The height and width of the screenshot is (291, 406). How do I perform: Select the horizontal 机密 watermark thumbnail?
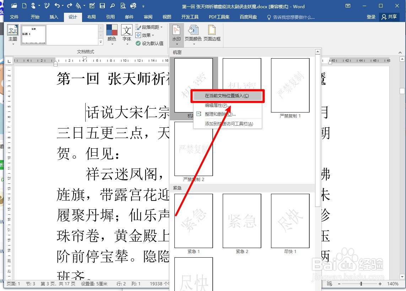click(x=242, y=74)
